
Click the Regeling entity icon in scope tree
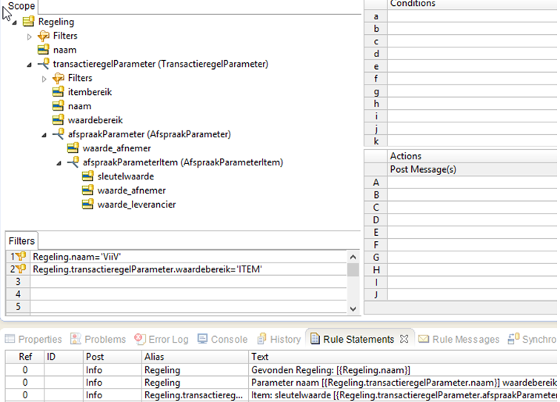click(29, 22)
